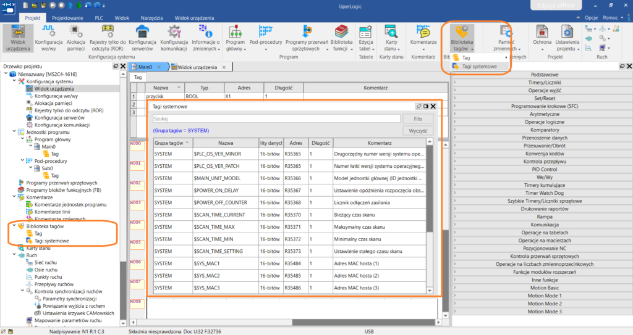The height and width of the screenshot is (335, 633).
Task: Select Sieć ruchu in the project tree
Action: click(x=46, y=262)
